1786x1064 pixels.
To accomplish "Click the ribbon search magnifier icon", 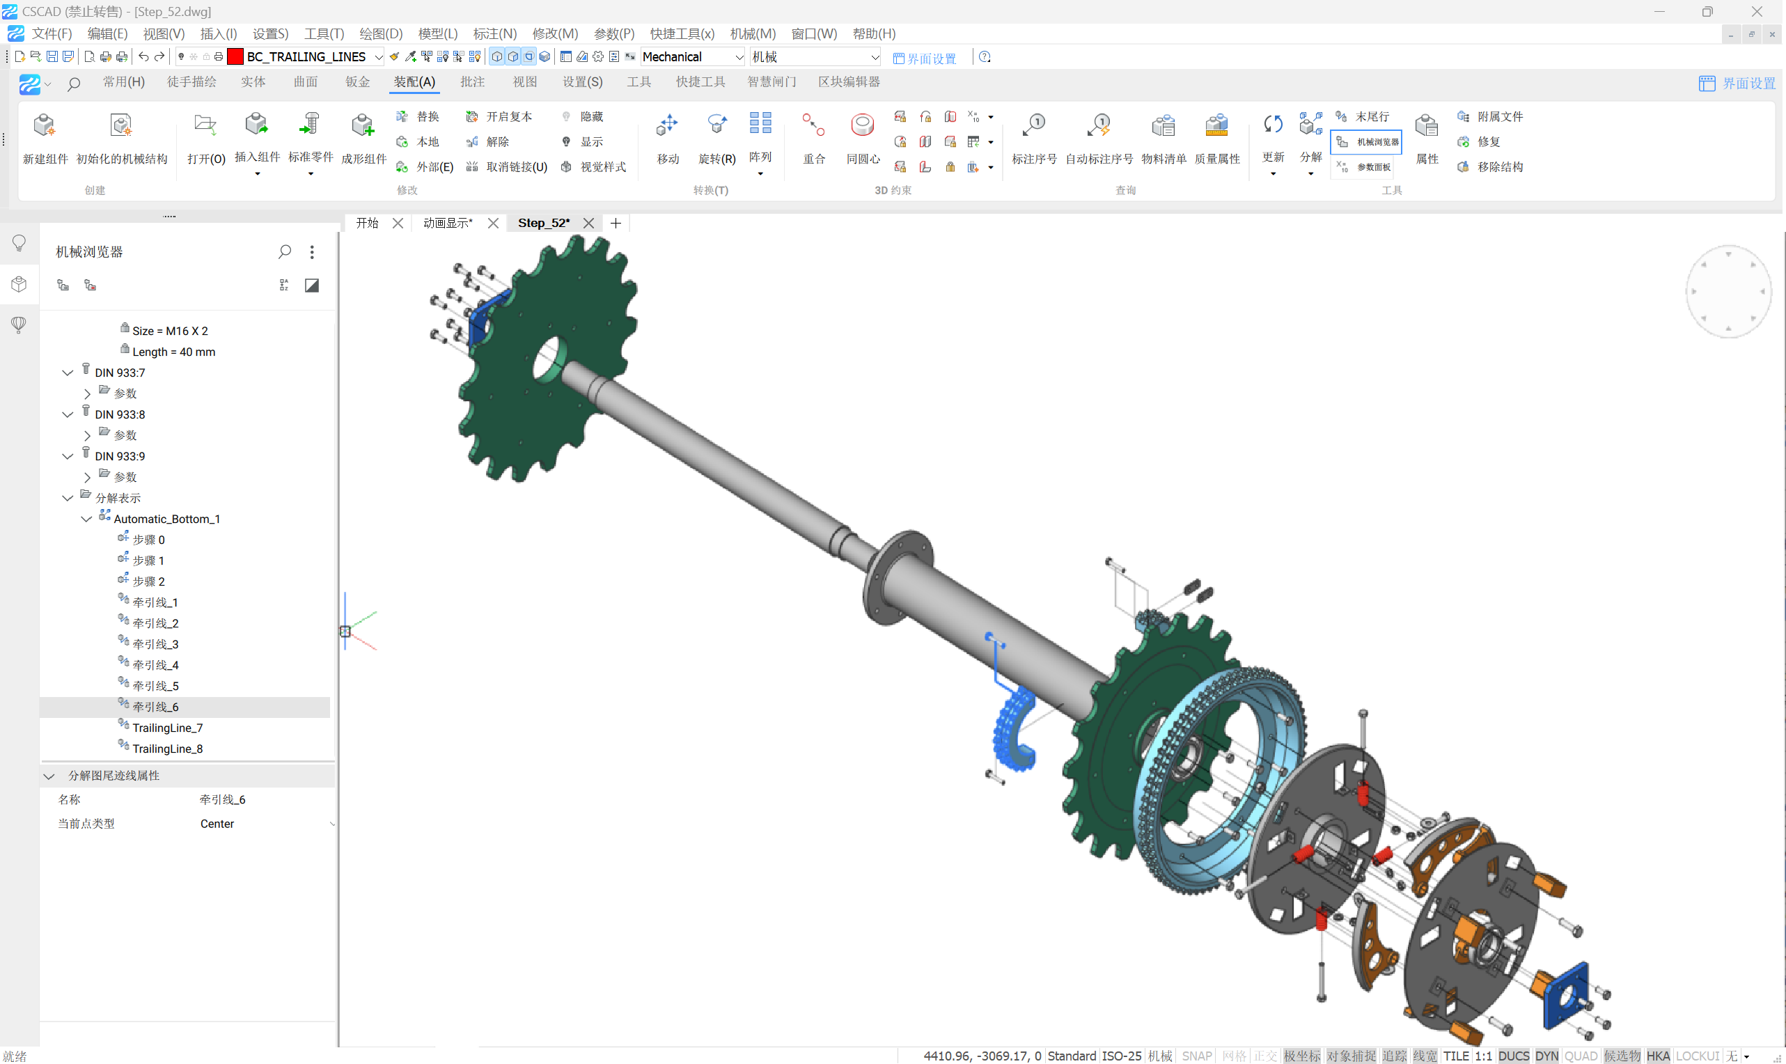I will (73, 84).
